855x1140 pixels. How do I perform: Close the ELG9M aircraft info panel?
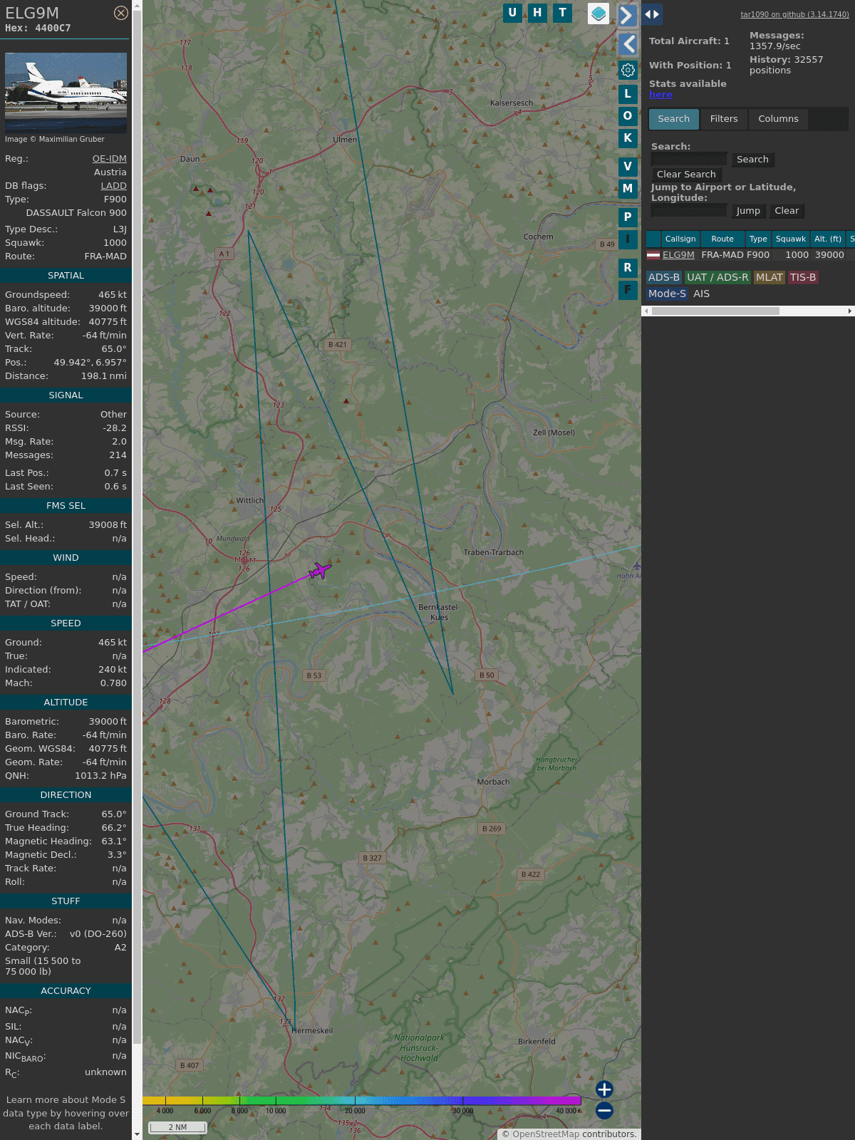point(121,13)
